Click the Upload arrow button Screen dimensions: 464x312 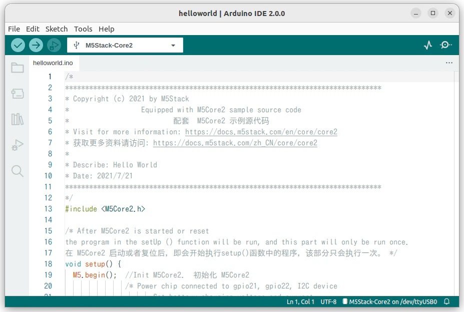click(x=36, y=45)
